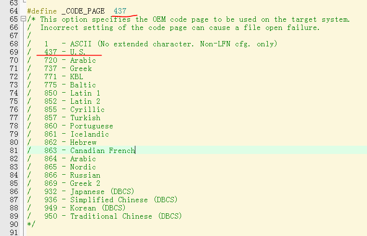367x236 pixels.
Task: Click line number 90 in the gutter
Action: [x=13, y=224]
